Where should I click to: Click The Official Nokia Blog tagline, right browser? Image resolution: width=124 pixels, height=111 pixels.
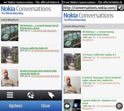pyautogui.click(x=75, y=20)
